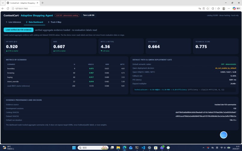Close the ContextCart browser tab

pos(37,3)
